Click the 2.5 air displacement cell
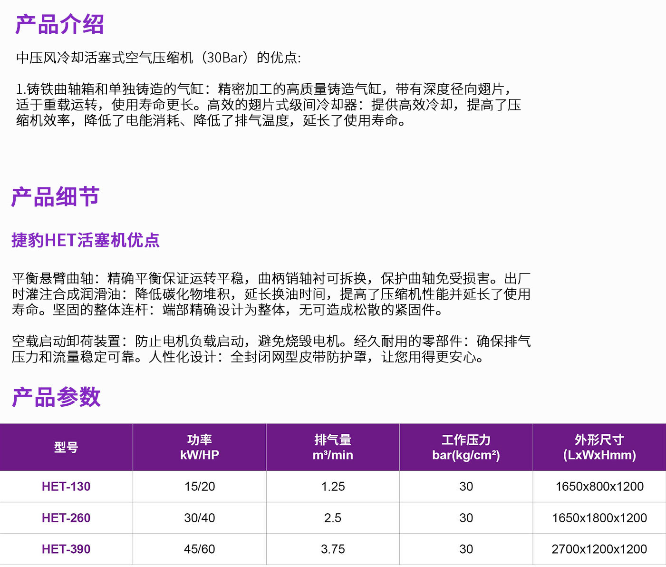666x567 pixels. coord(333,518)
